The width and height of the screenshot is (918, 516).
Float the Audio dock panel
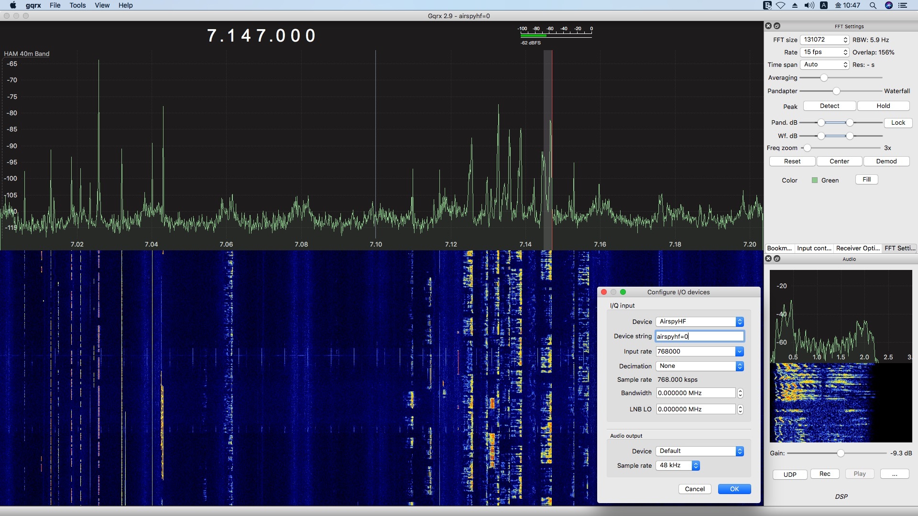(x=777, y=258)
